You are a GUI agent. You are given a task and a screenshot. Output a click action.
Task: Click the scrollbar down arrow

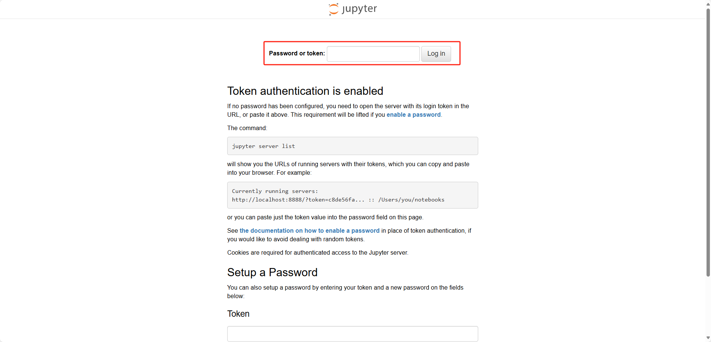pos(708,338)
